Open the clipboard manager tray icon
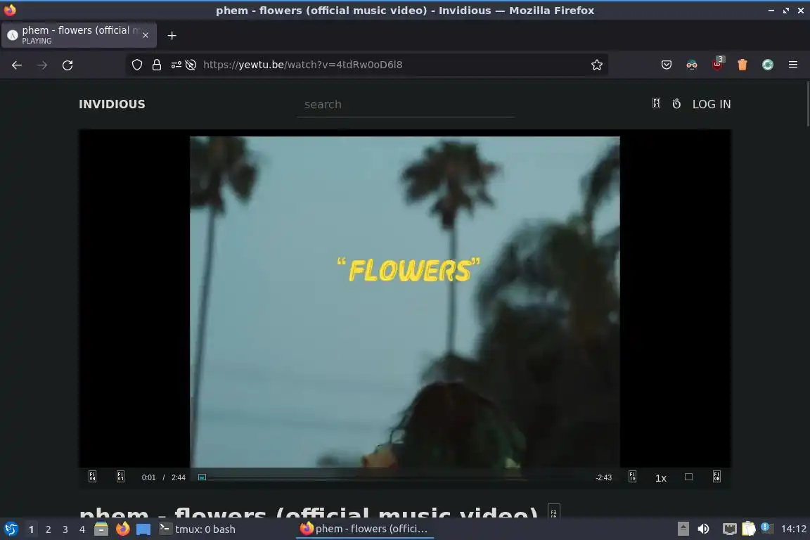The image size is (810, 540). tap(749, 529)
